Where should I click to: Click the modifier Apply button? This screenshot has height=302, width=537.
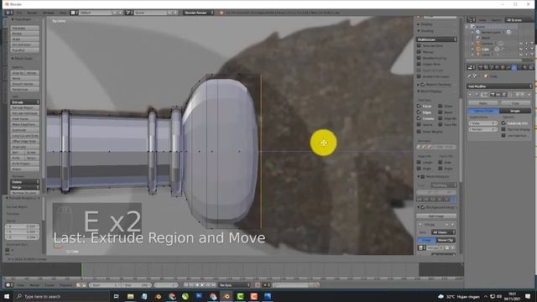tap(483, 102)
